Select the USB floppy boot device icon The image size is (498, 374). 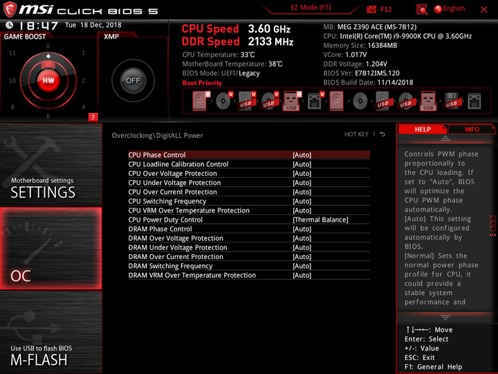[x=451, y=101]
